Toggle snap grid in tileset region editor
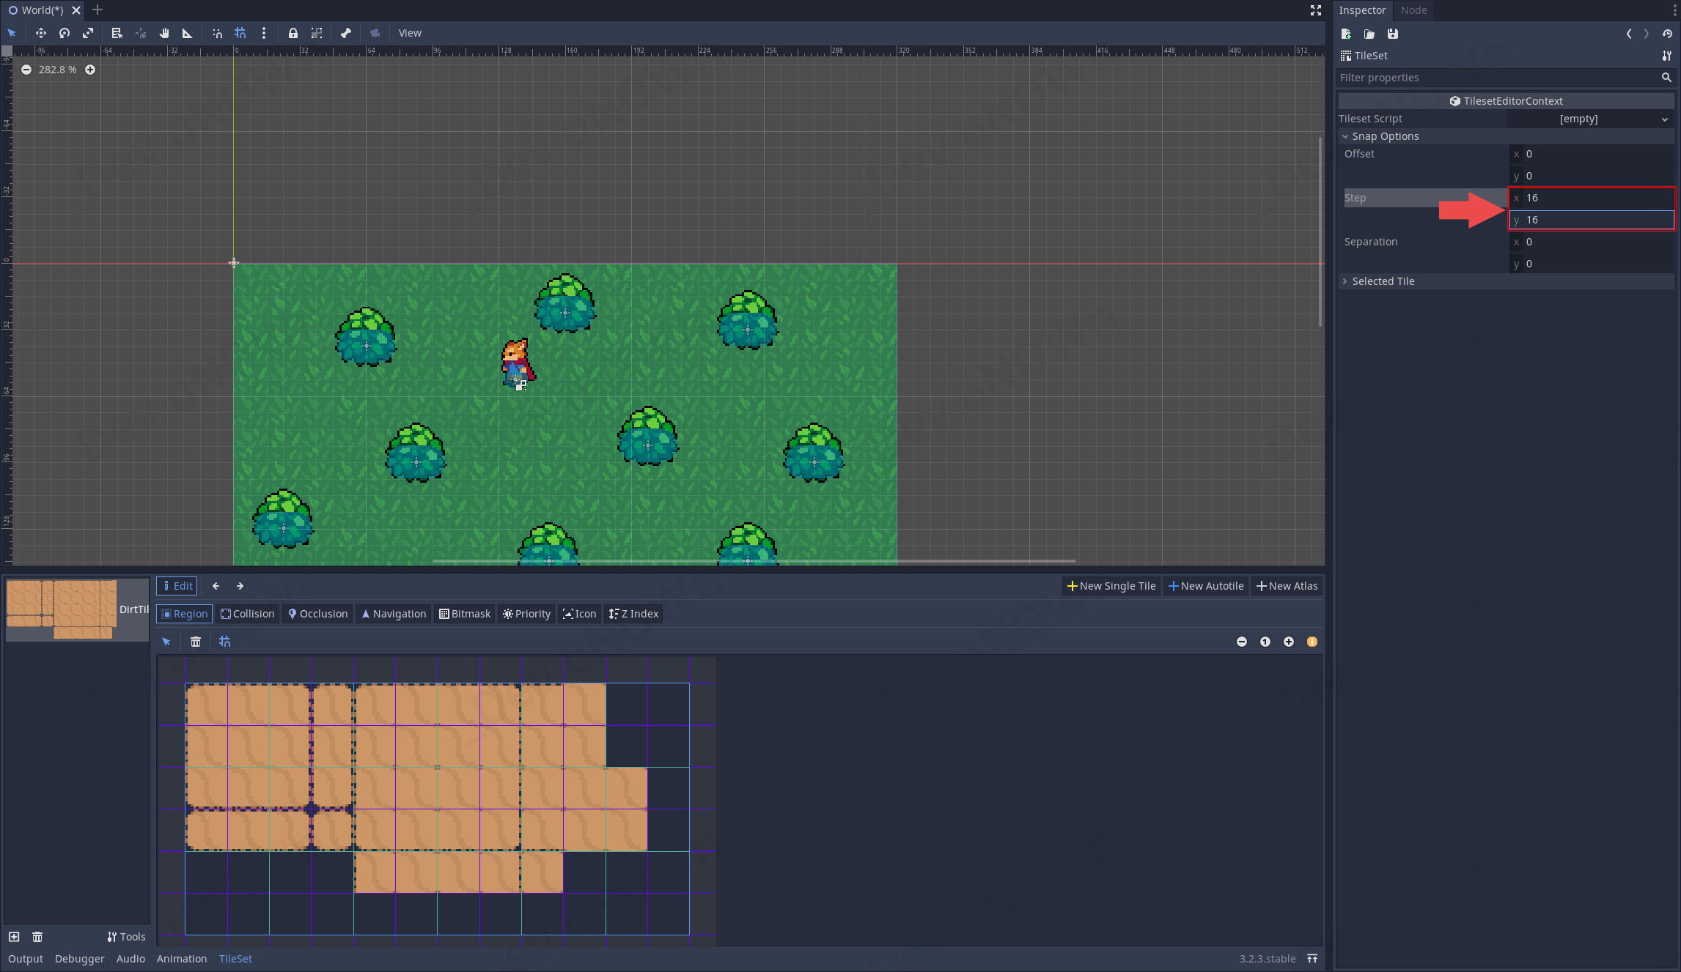This screenshot has width=1681, height=972. [x=225, y=642]
